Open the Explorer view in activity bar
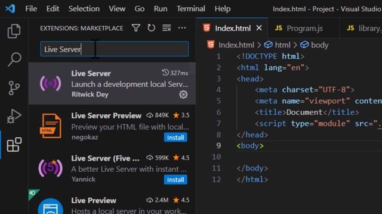The image size is (382, 214). point(14,31)
